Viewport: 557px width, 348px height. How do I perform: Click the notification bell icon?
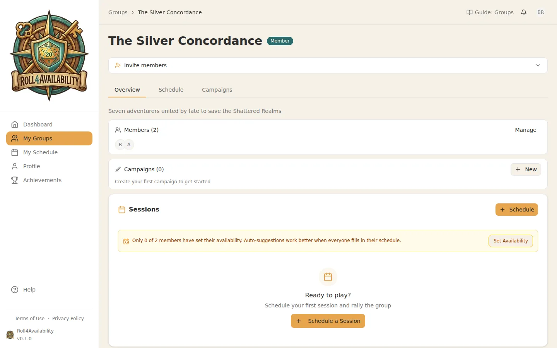[x=524, y=12]
